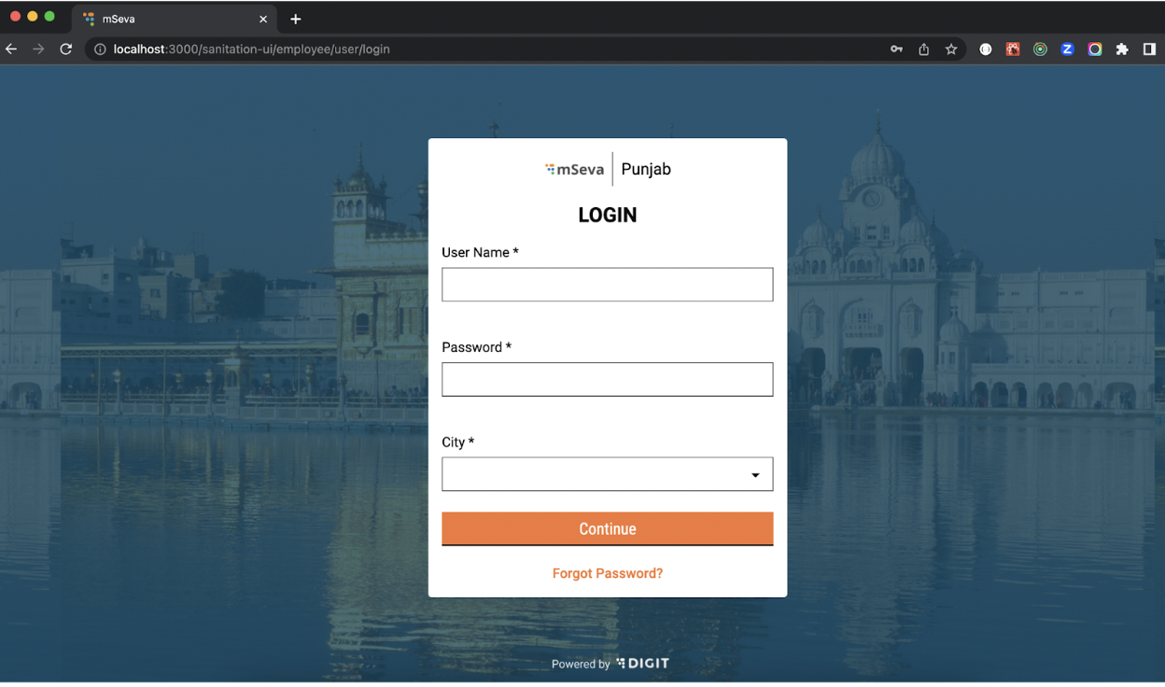
Task: Bookmark this page with the star icon
Action: click(951, 49)
